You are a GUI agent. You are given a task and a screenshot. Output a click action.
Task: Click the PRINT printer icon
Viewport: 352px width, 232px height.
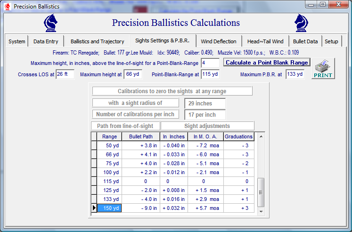click(323, 69)
